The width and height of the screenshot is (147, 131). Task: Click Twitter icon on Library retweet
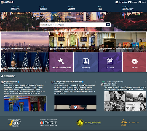pyautogui.click(x=146, y=82)
